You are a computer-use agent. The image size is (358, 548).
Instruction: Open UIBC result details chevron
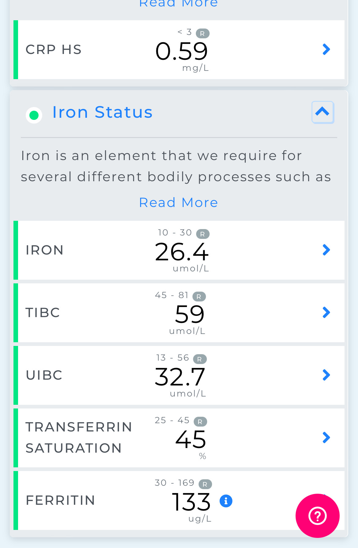(326, 375)
